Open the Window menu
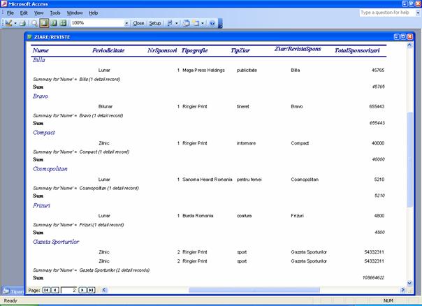The height and width of the screenshot is (306, 422). click(75, 13)
